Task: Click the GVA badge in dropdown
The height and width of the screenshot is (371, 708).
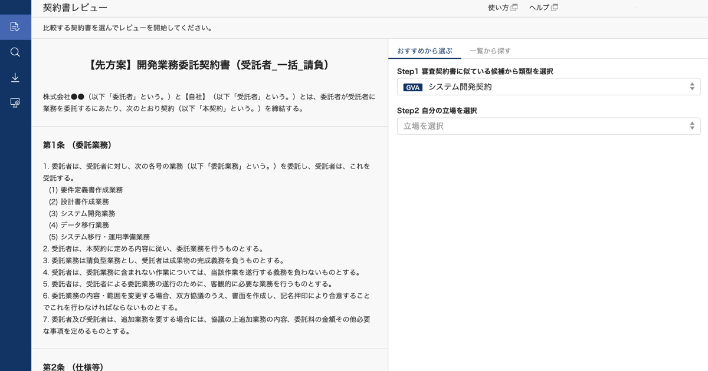Action: point(413,87)
